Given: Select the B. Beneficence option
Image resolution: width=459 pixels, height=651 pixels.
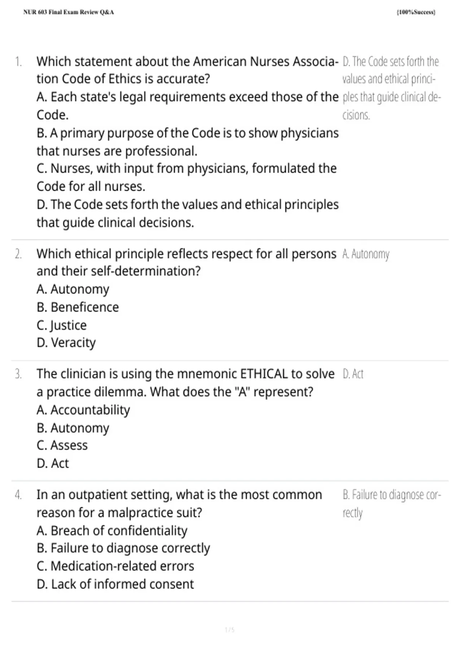Looking at the screenshot, I should pyautogui.click(x=78, y=307).
